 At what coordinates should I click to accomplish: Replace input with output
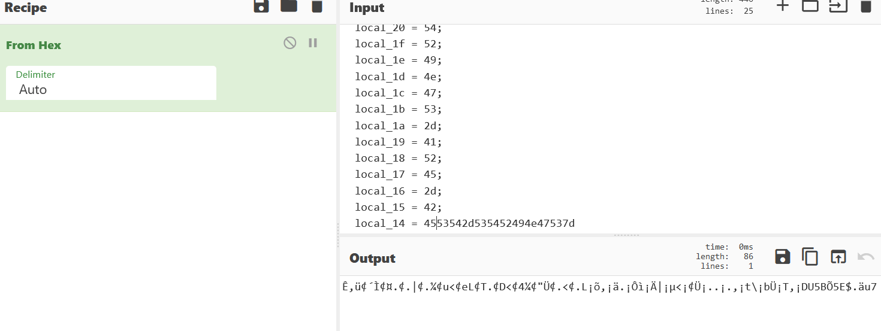pyautogui.click(x=838, y=257)
